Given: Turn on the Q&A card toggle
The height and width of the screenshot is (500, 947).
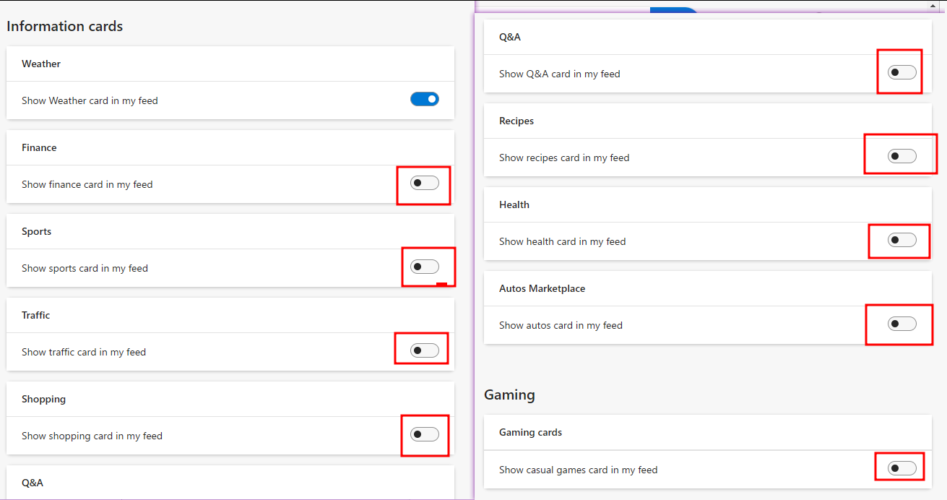Looking at the screenshot, I should tap(902, 73).
